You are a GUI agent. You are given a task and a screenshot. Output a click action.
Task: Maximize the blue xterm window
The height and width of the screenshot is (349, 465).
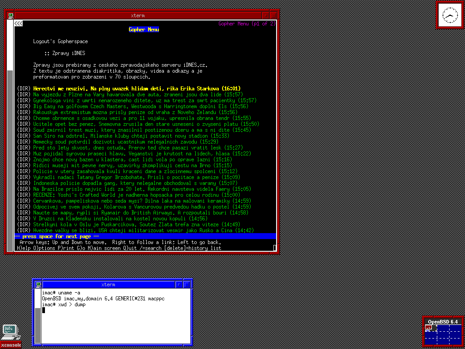pyautogui.click(x=187, y=284)
